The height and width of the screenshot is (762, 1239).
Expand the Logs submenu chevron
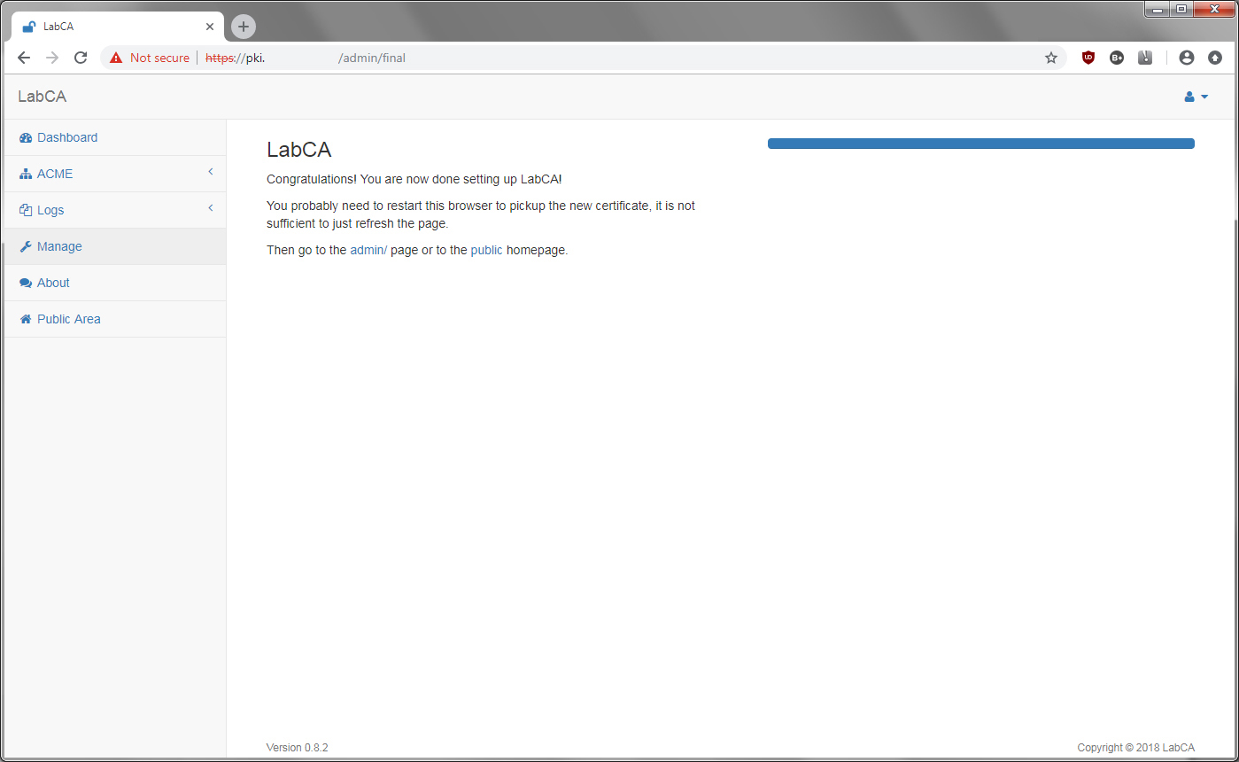211,209
